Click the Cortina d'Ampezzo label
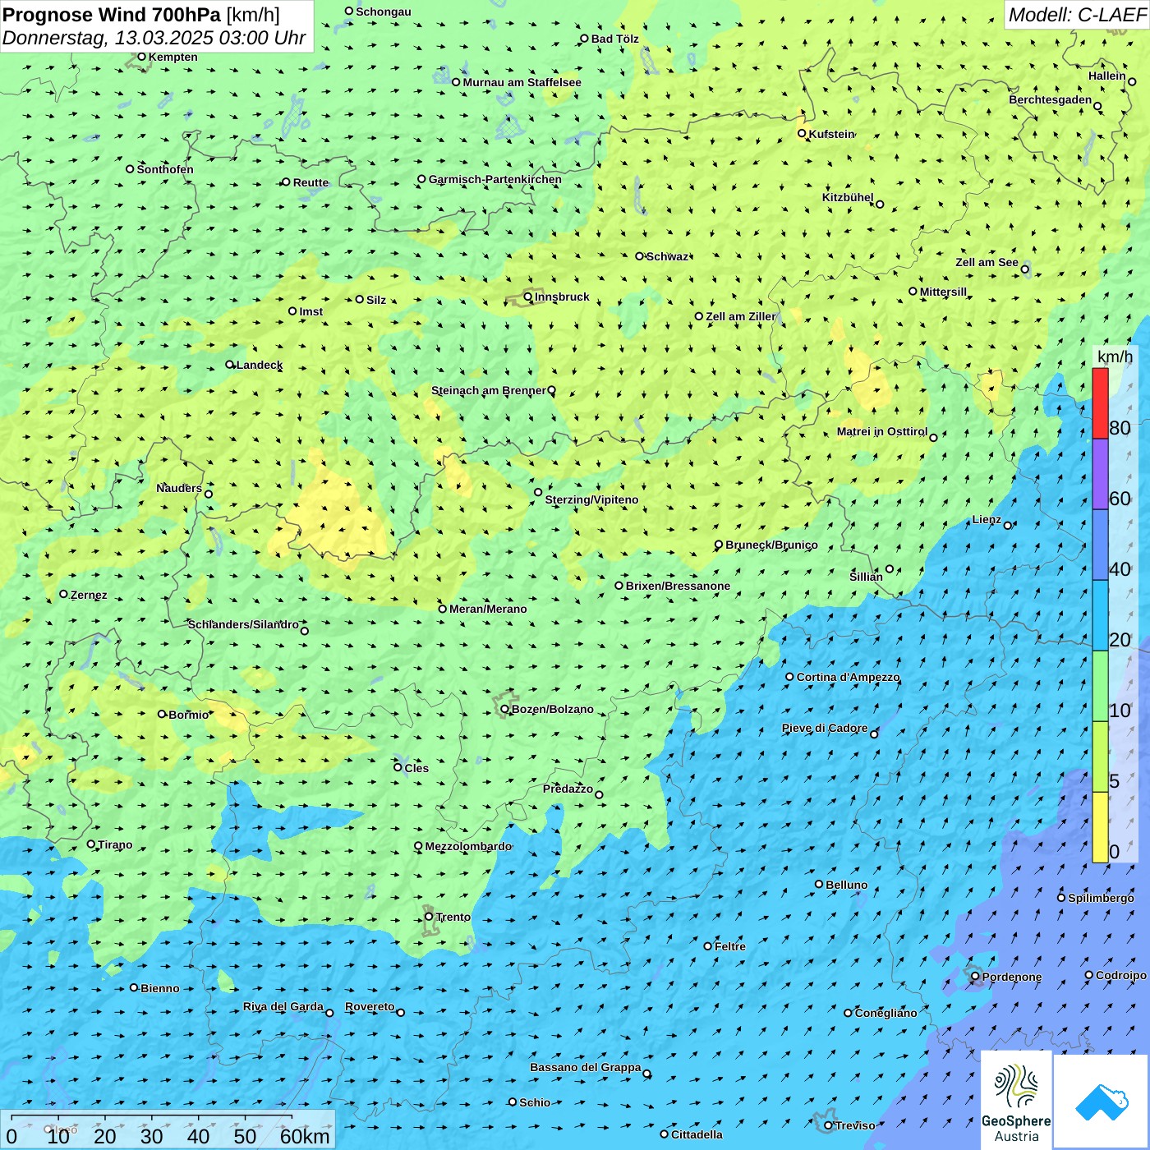This screenshot has width=1150, height=1150. coord(848,677)
